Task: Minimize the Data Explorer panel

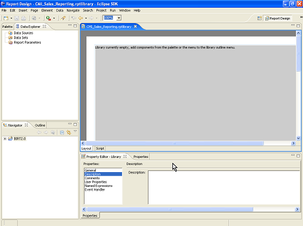Action: coord(70,25)
